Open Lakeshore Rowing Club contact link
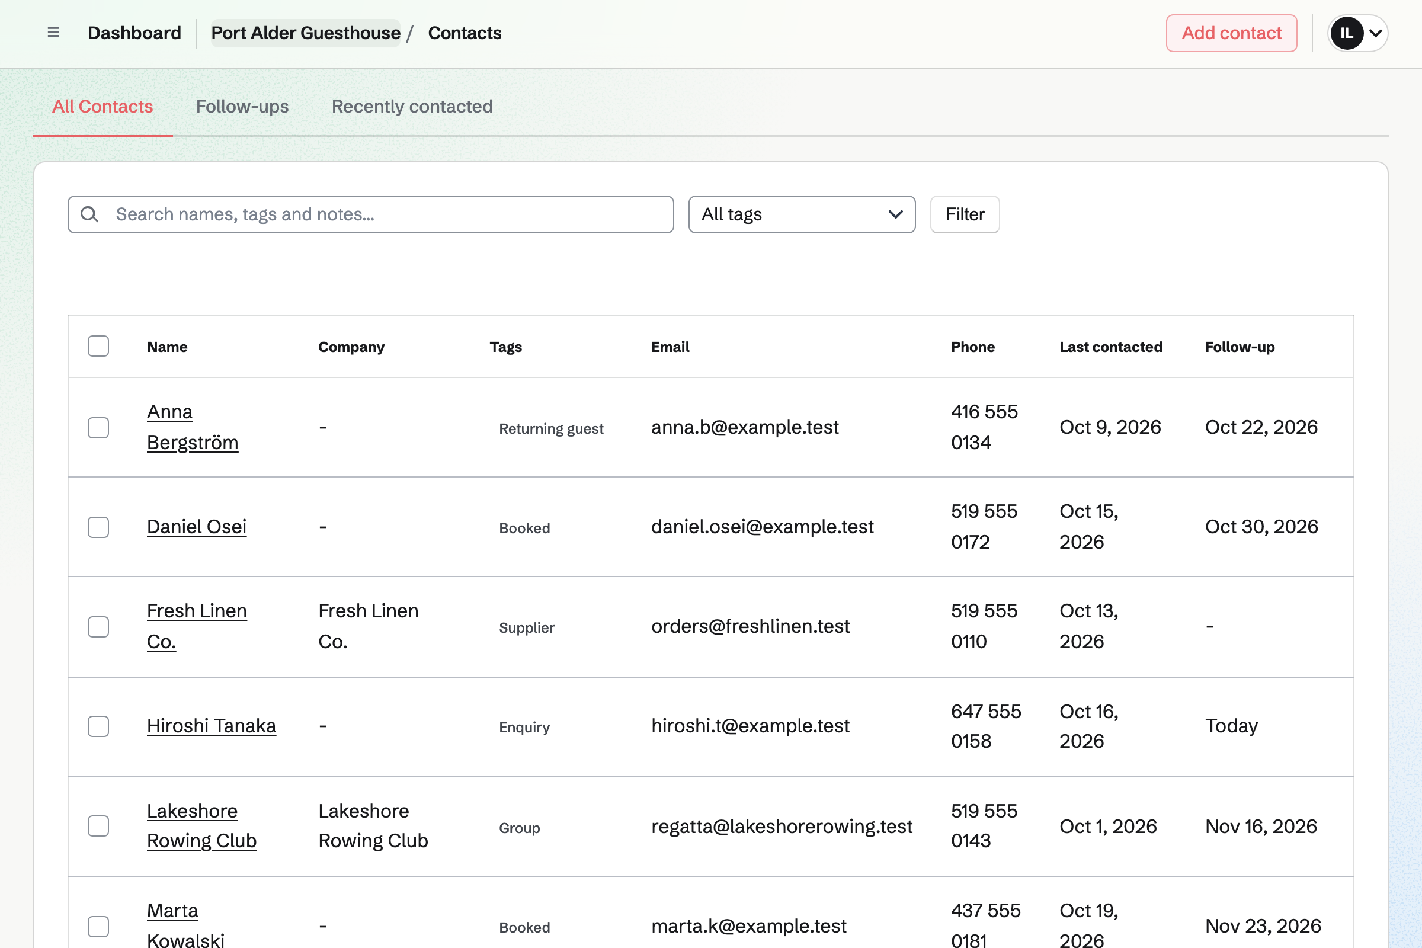The image size is (1422, 948). click(201, 826)
